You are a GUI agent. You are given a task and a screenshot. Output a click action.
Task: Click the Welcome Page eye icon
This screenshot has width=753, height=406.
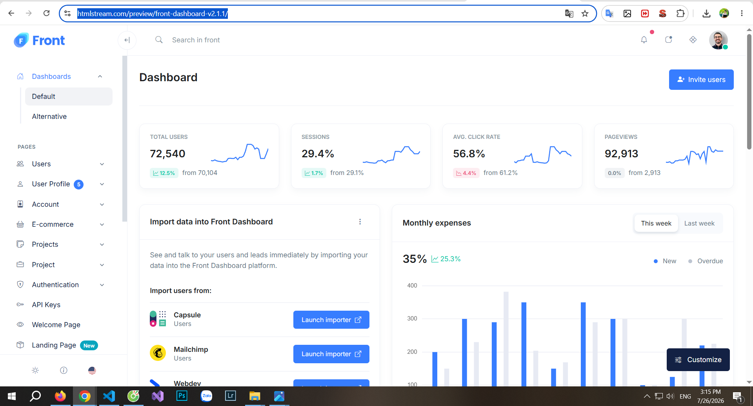[20, 324]
